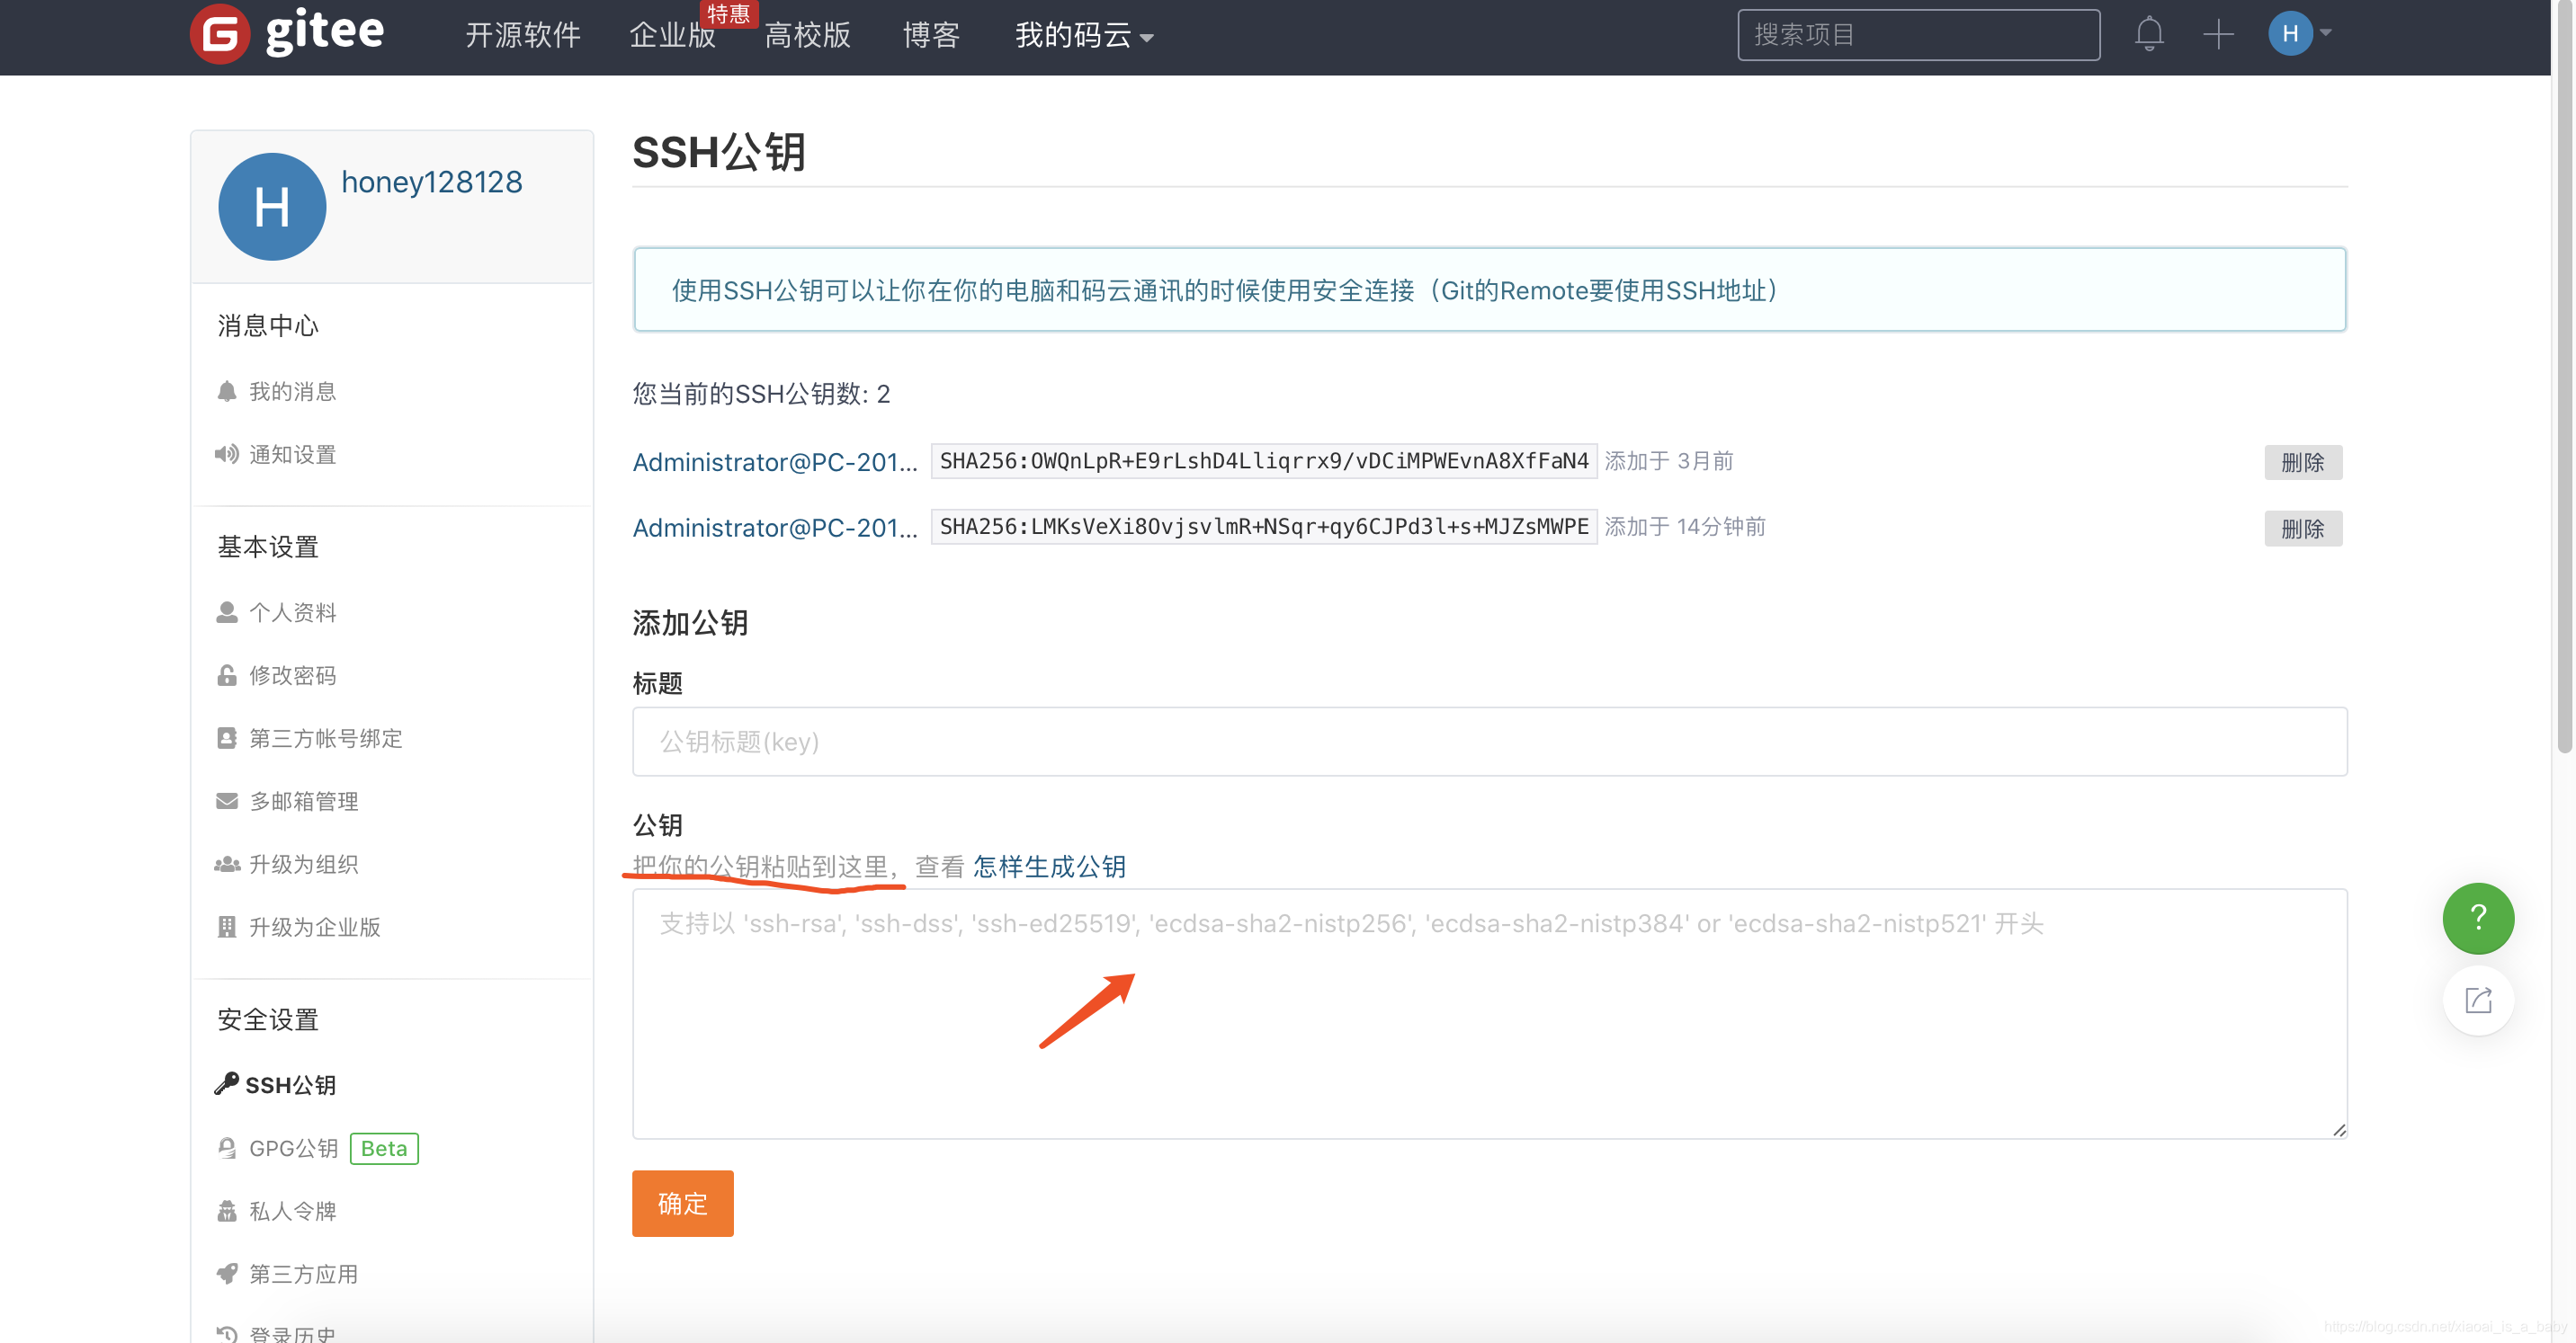The image size is (2576, 1343).
Task: Click the 私人令牌 token icon in sidebar
Action: coord(227,1210)
